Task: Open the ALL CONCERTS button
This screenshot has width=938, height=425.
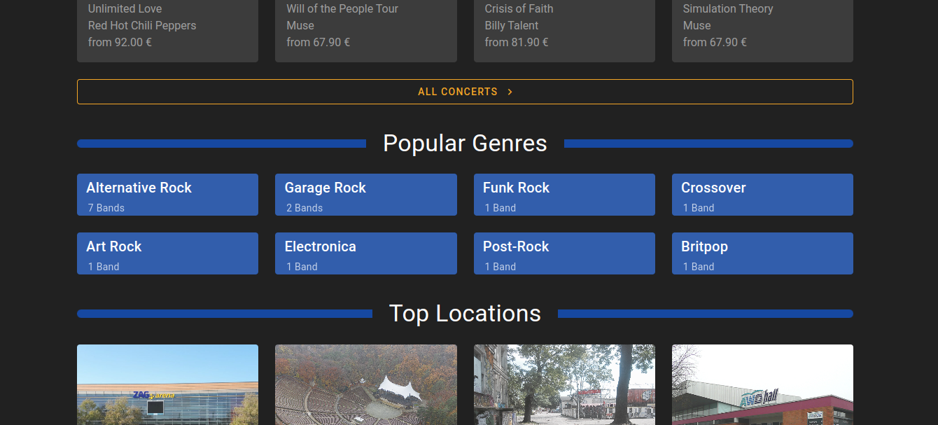Action: pos(458,92)
